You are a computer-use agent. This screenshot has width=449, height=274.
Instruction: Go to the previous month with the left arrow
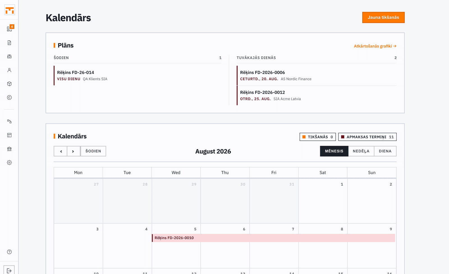click(61, 151)
